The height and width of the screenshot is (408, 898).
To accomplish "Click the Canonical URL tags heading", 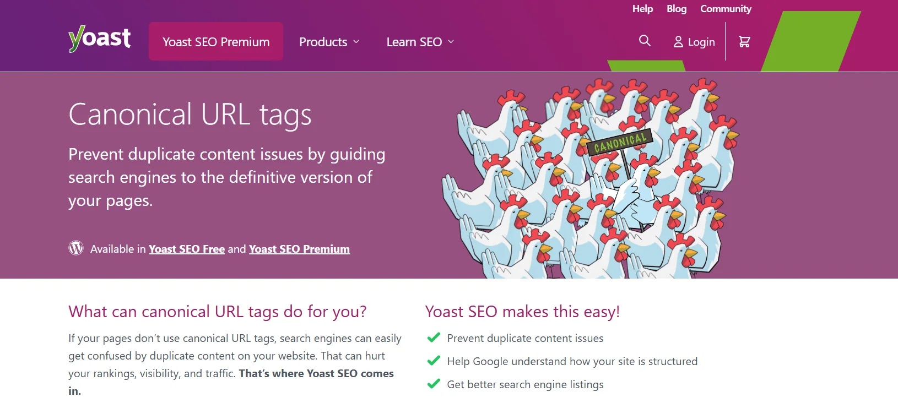I will click(x=190, y=115).
